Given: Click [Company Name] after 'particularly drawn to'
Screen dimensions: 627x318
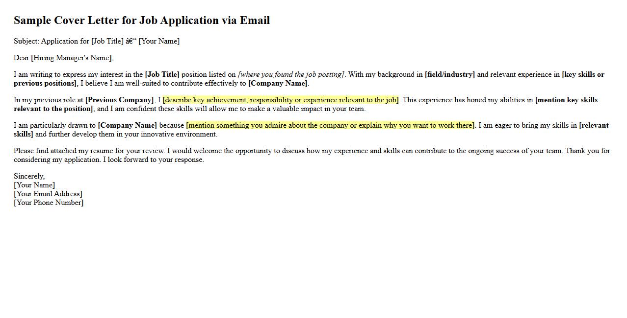Looking at the screenshot, I should 128,125.
